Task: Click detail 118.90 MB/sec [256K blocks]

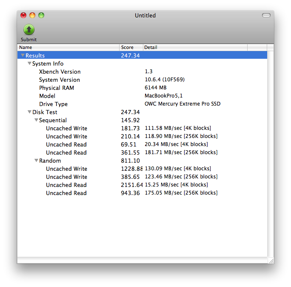Action: coord(181,136)
